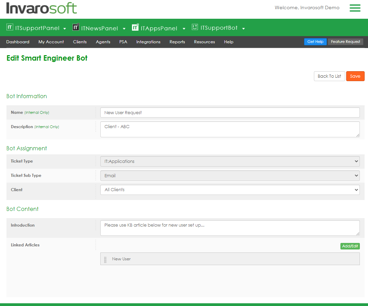368x306 pixels.
Task: Click the ITSupportPanel logo icon
Action: pyautogui.click(x=10, y=27)
